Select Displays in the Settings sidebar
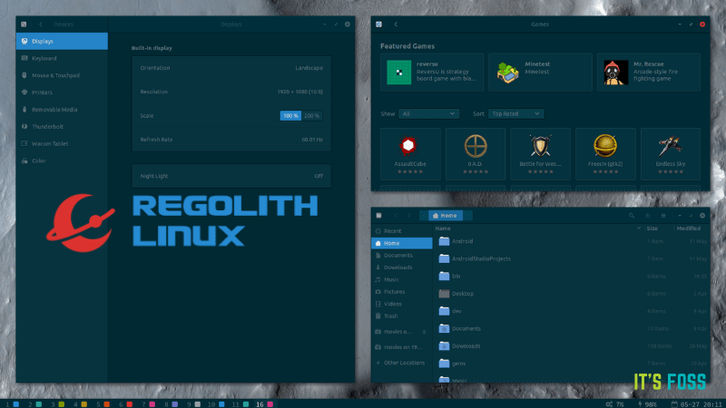The height and width of the screenshot is (408, 726). pos(62,41)
